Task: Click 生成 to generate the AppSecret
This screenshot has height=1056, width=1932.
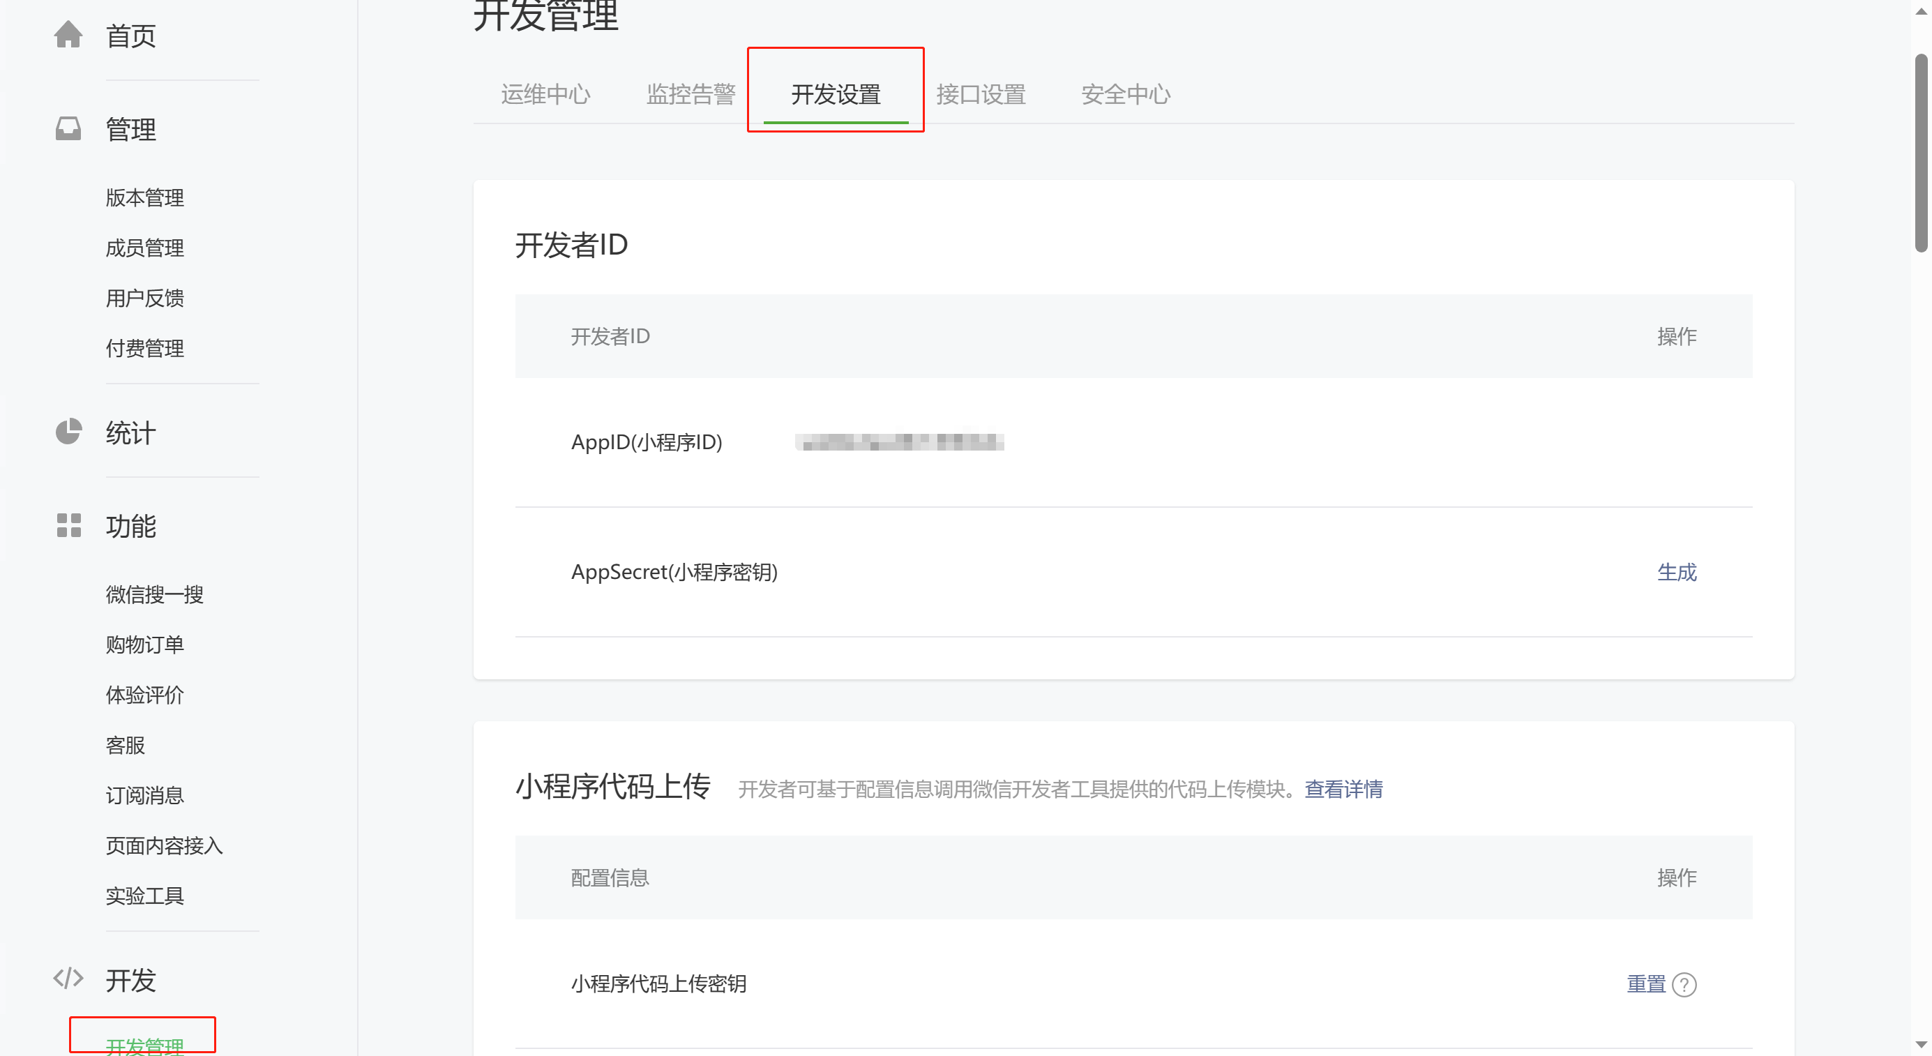Action: (1676, 572)
